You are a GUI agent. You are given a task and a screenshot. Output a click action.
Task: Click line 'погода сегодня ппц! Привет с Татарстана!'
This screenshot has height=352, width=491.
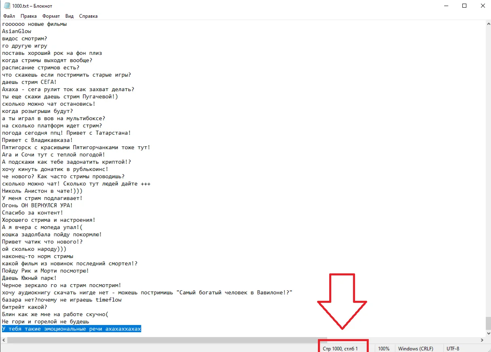point(67,133)
